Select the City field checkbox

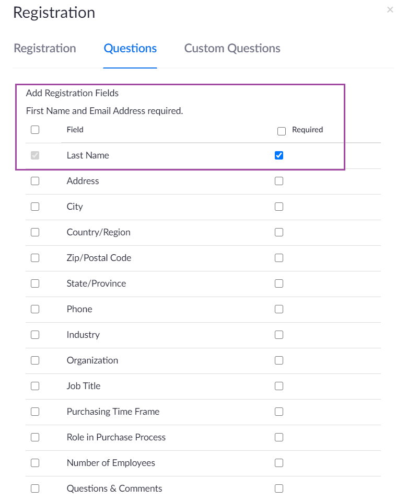(x=35, y=207)
